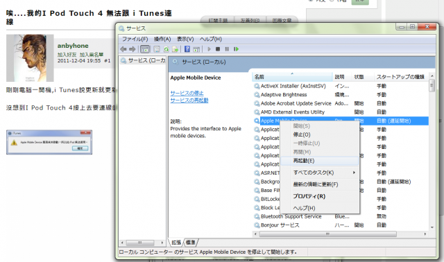Click the gear icon beside Bonjour サービス

click(257, 225)
